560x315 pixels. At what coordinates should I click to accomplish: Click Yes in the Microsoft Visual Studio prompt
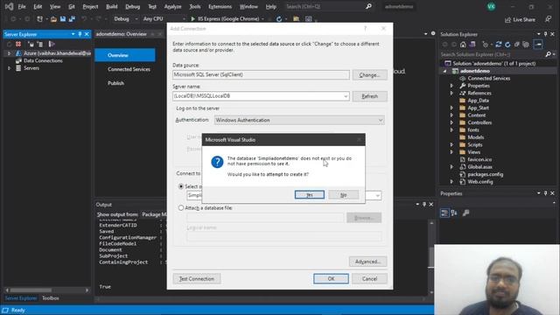tap(309, 194)
